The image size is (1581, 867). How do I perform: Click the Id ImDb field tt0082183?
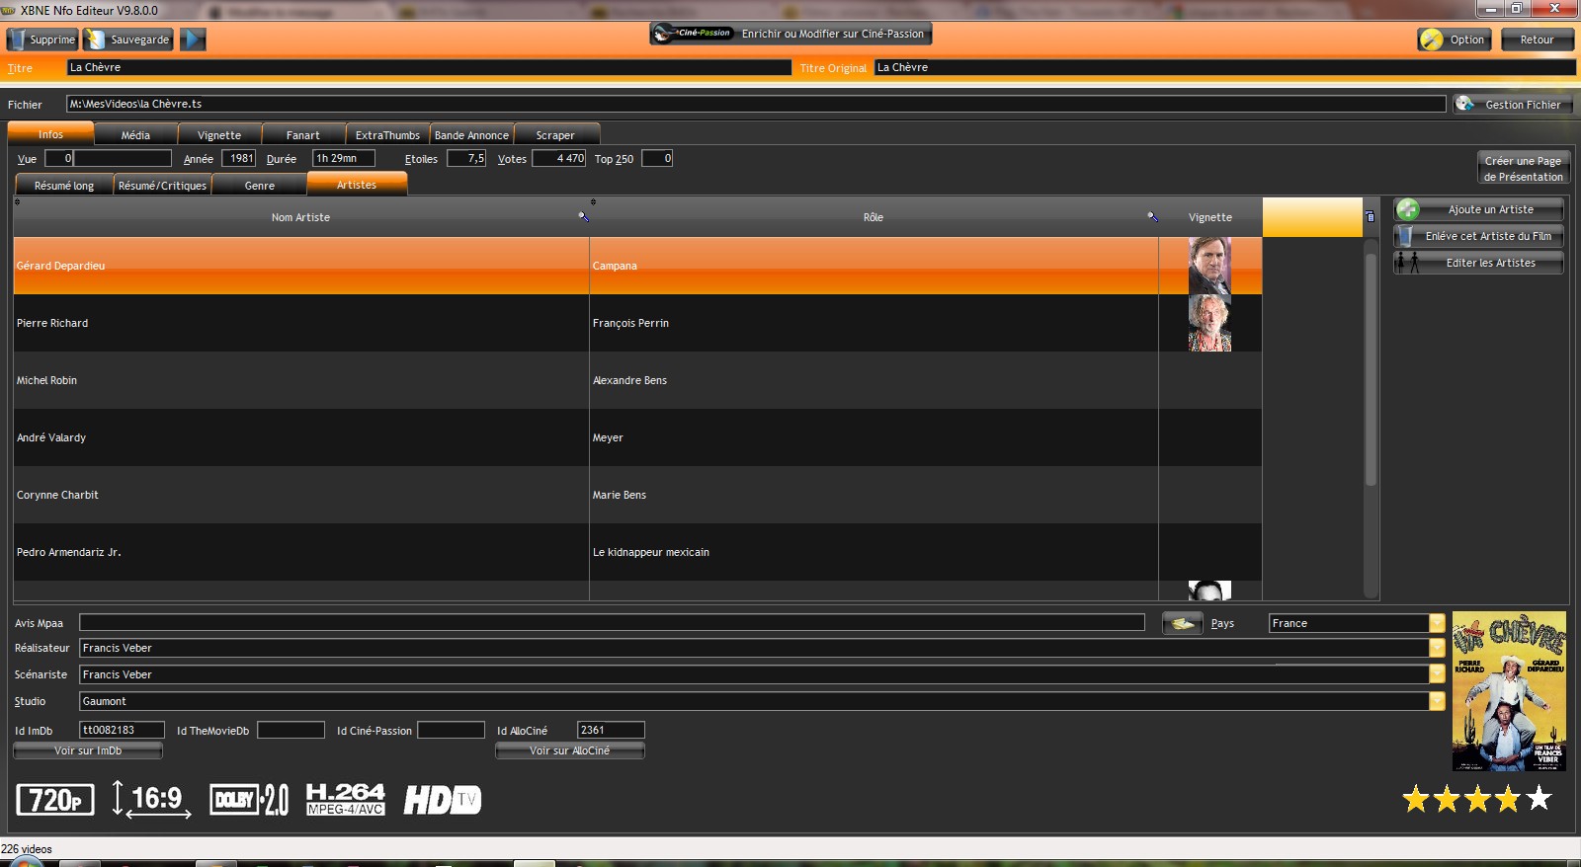[x=122, y=730]
